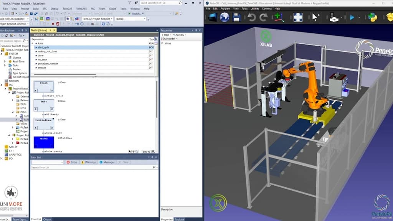Open the zoom 100 % dropdown
Image resolution: width=393 pixels, height=221 pixels.
tap(148, 152)
